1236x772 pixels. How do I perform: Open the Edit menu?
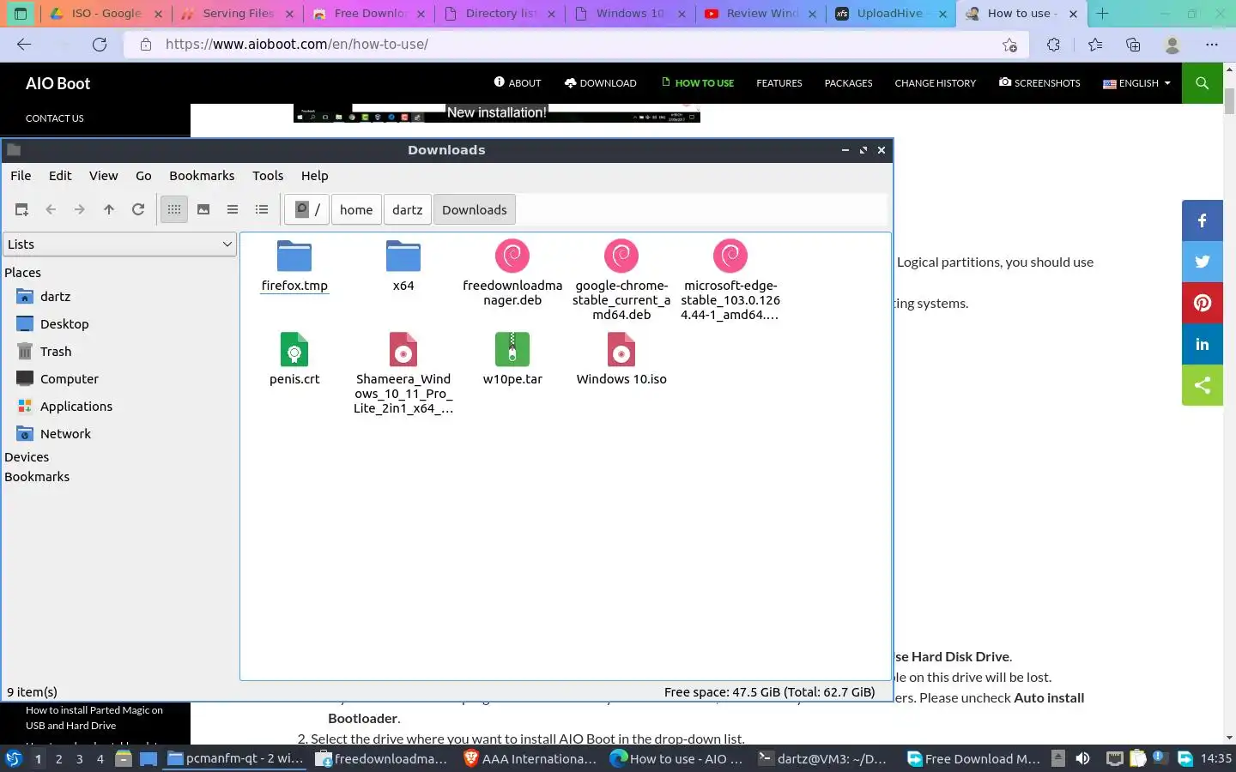(x=60, y=175)
